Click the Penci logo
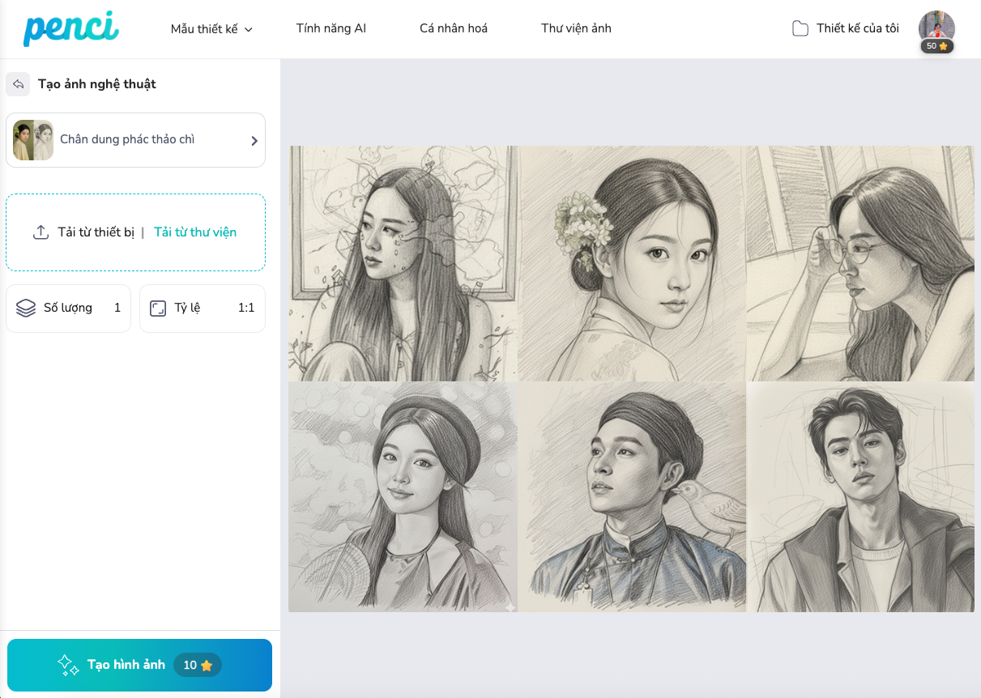This screenshot has height=698, width=981. tap(70, 28)
